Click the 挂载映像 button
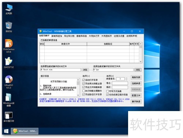 (136, 83)
